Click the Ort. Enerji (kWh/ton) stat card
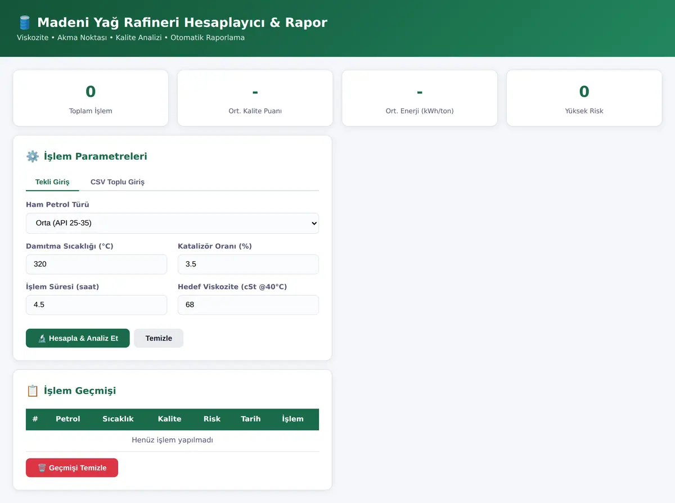This screenshot has width=675, height=503. pos(420,98)
